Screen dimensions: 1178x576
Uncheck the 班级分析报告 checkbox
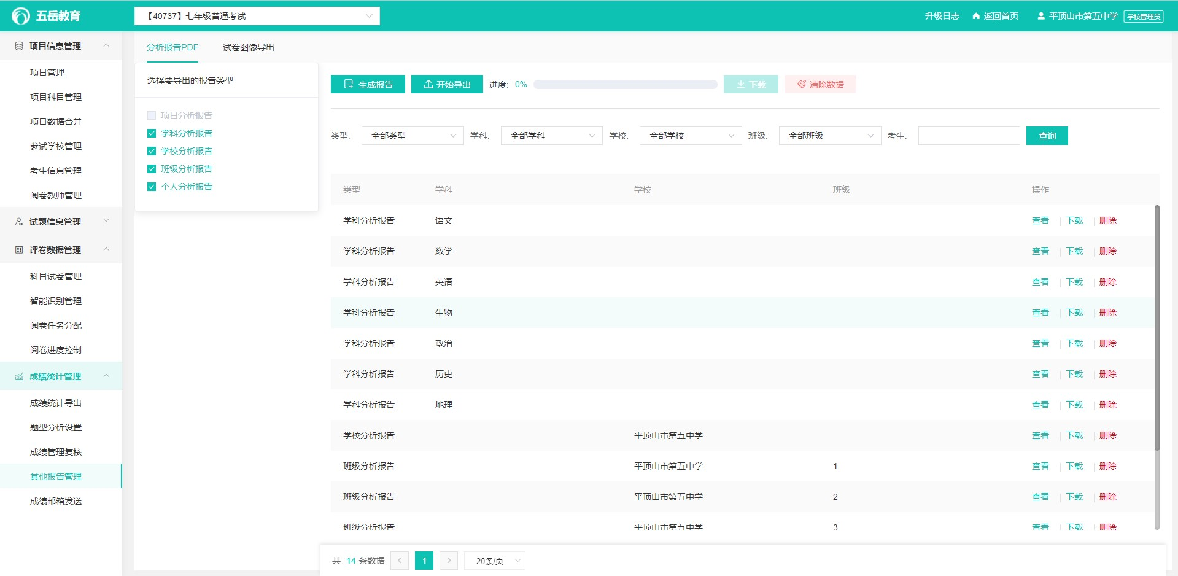(152, 169)
